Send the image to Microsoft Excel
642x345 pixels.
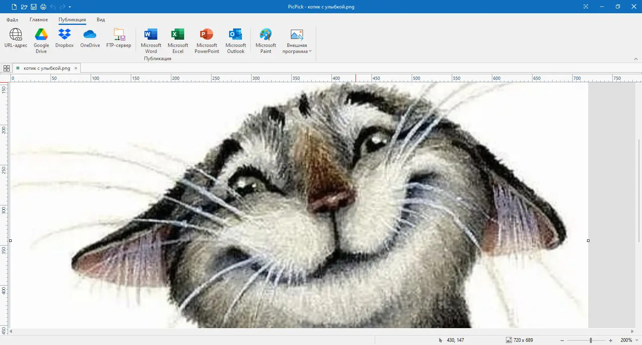pyautogui.click(x=178, y=41)
